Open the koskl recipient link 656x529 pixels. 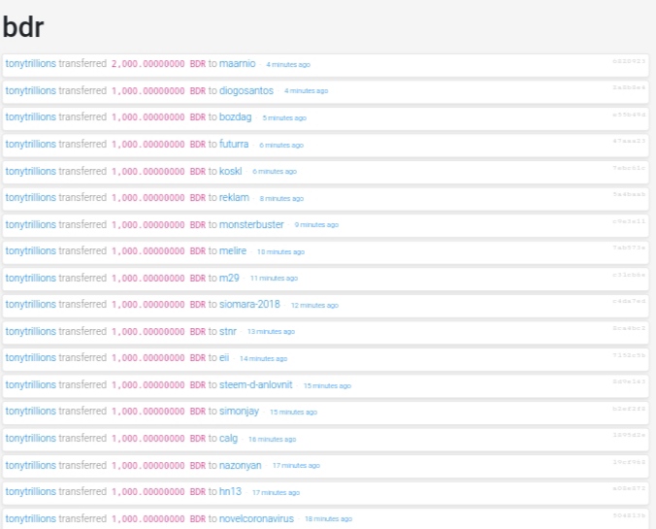pos(231,171)
